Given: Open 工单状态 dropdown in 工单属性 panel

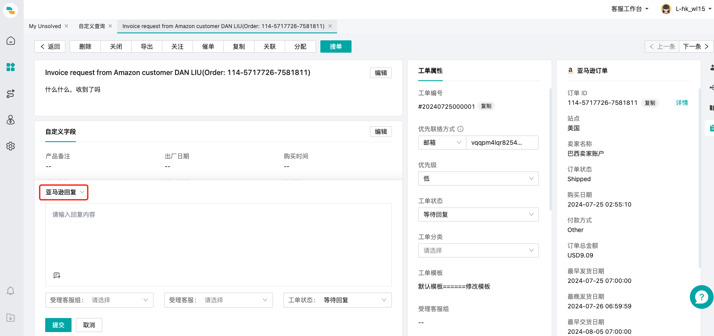Looking at the screenshot, I should 478,214.
